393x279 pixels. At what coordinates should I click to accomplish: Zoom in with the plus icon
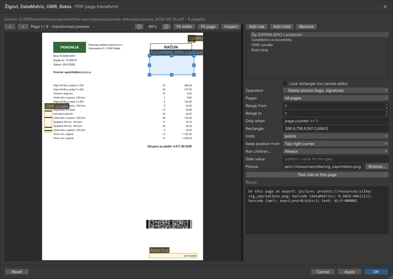pyautogui.click(x=166, y=26)
